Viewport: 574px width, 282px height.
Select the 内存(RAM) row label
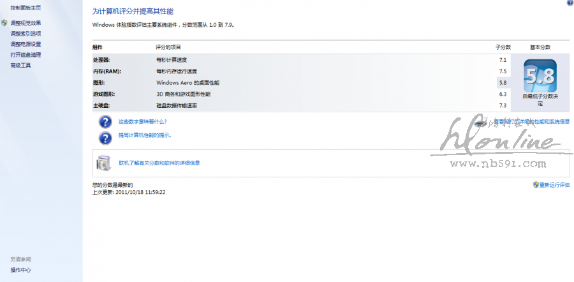(x=107, y=71)
